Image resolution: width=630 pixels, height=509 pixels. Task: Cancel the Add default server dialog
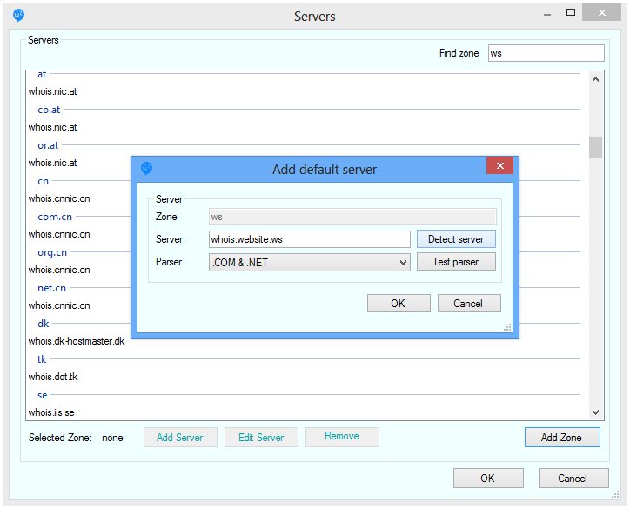point(469,304)
